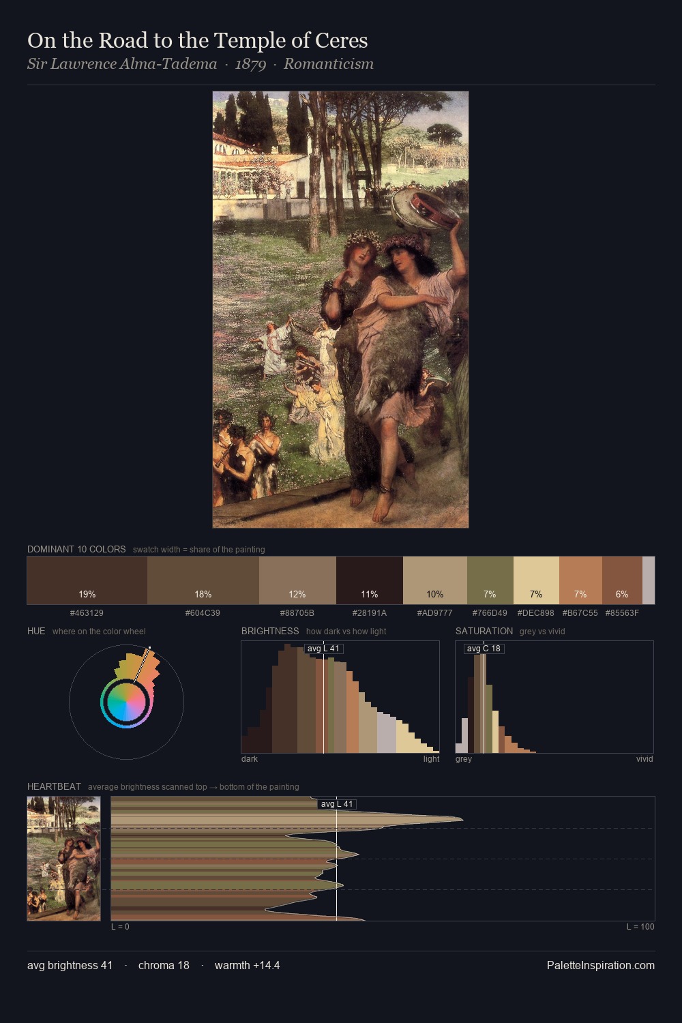The height and width of the screenshot is (1023, 682).
Task: Click the 'avg L 41' label in heartbeat chart
Action: (x=337, y=804)
